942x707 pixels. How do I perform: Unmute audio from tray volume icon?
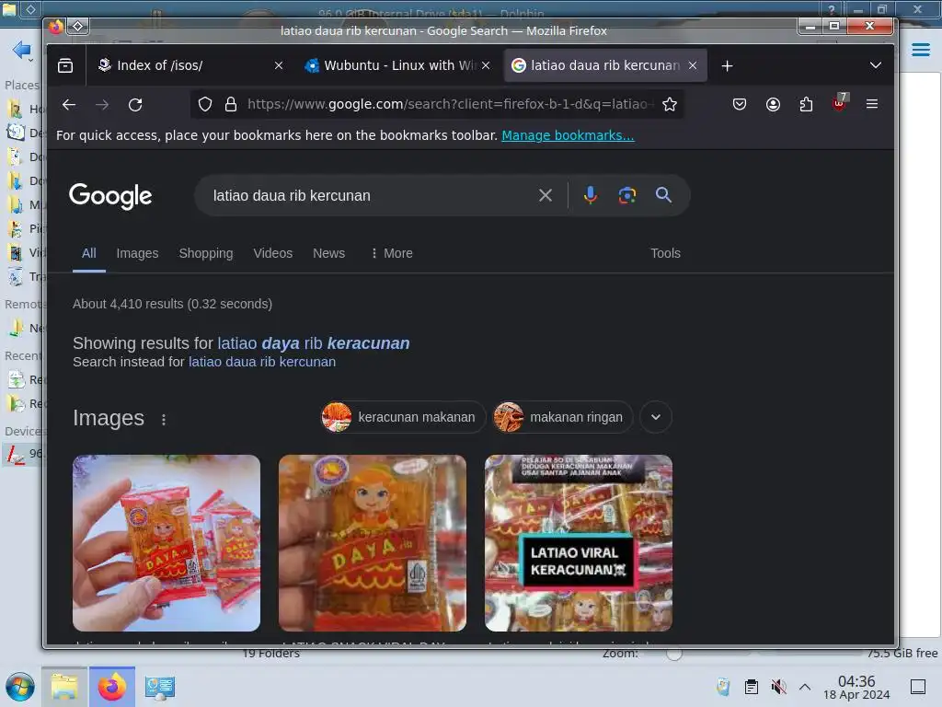pyautogui.click(x=778, y=687)
